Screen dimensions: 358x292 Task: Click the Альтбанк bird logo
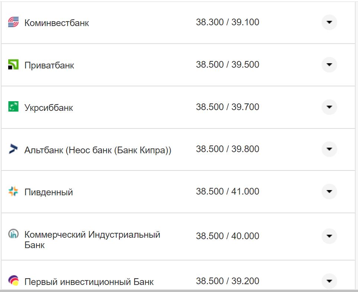tap(13, 149)
